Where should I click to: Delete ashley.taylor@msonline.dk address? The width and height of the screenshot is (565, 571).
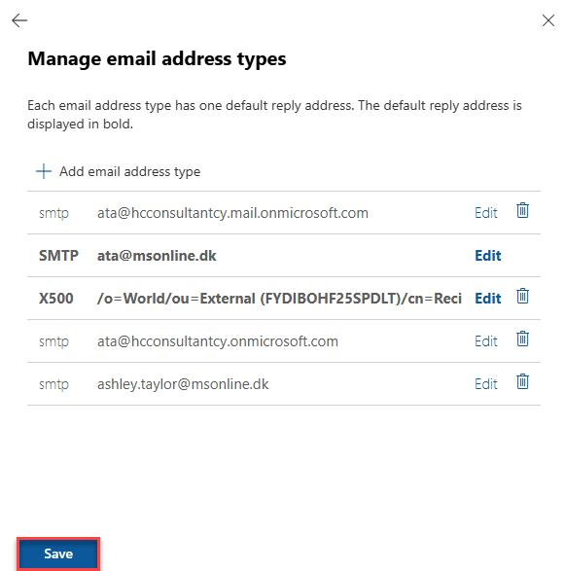pos(522,381)
